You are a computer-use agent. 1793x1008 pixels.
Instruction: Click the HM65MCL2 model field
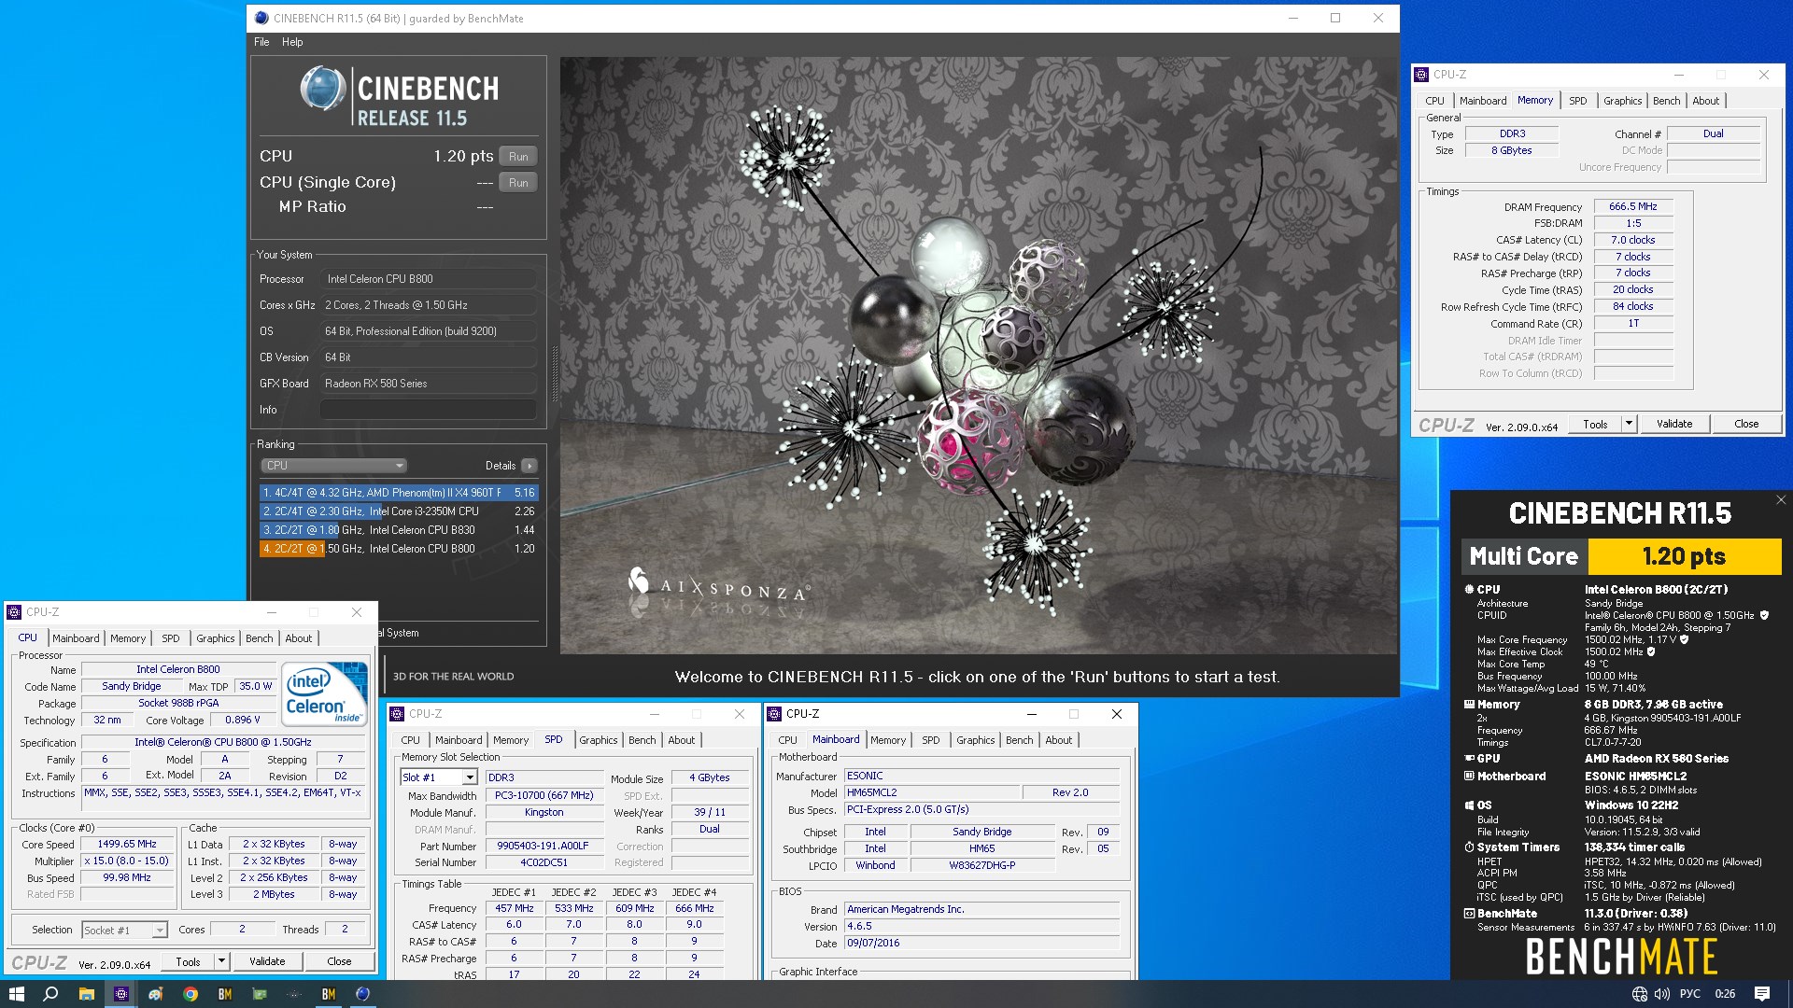[x=931, y=792]
